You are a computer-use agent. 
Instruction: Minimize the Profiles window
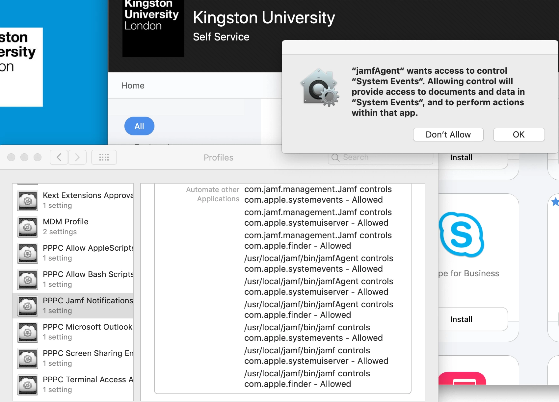coord(24,157)
